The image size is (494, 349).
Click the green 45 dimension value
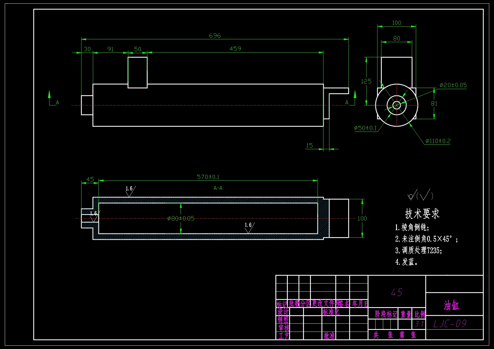pos(90,179)
